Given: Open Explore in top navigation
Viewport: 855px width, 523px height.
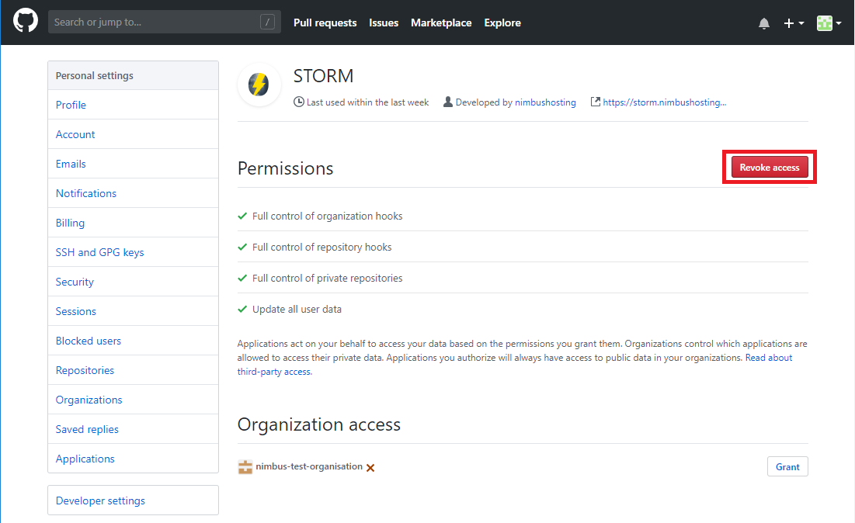Looking at the screenshot, I should (502, 23).
